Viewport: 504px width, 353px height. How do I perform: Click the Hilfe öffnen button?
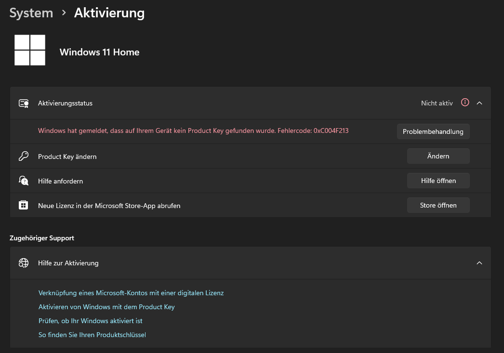coord(438,181)
